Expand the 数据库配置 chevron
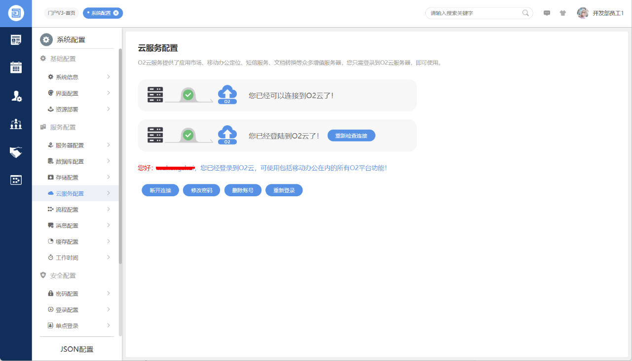The height and width of the screenshot is (361, 632). pyautogui.click(x=108, y=161)
